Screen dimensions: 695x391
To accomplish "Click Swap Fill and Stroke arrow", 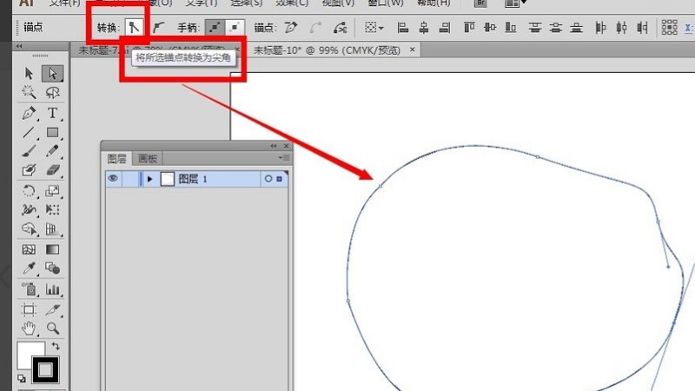I will (x=56, y=346).
